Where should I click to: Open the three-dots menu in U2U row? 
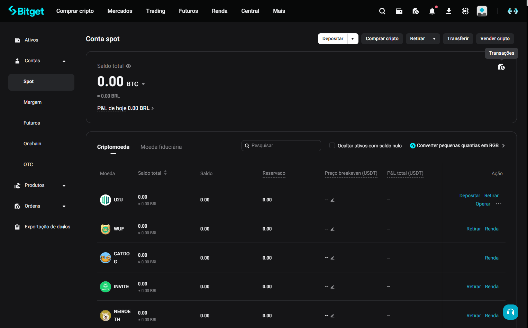point(499,204)
